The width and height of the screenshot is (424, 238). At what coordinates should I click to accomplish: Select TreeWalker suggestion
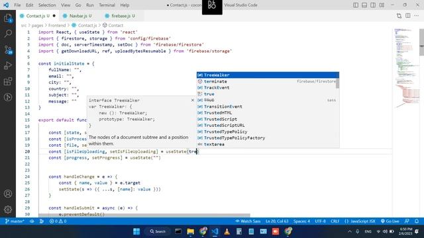[268, 75]
